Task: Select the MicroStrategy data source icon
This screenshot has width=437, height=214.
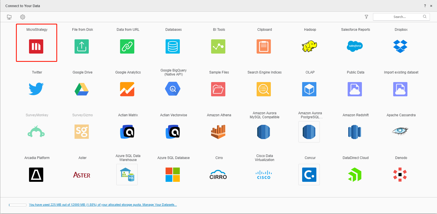Action: (36, 46)
